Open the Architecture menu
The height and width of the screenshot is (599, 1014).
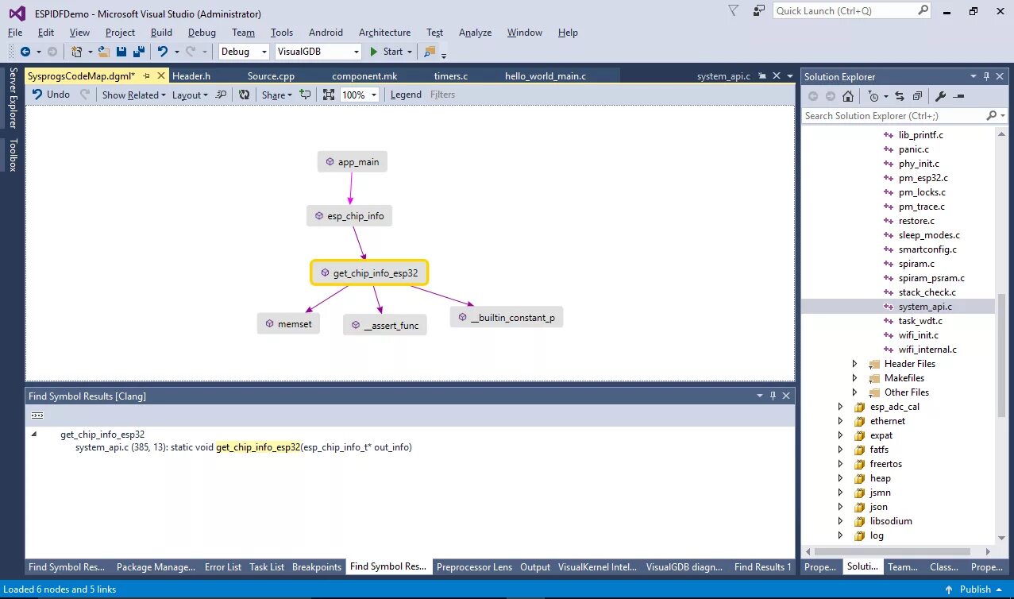384,33
